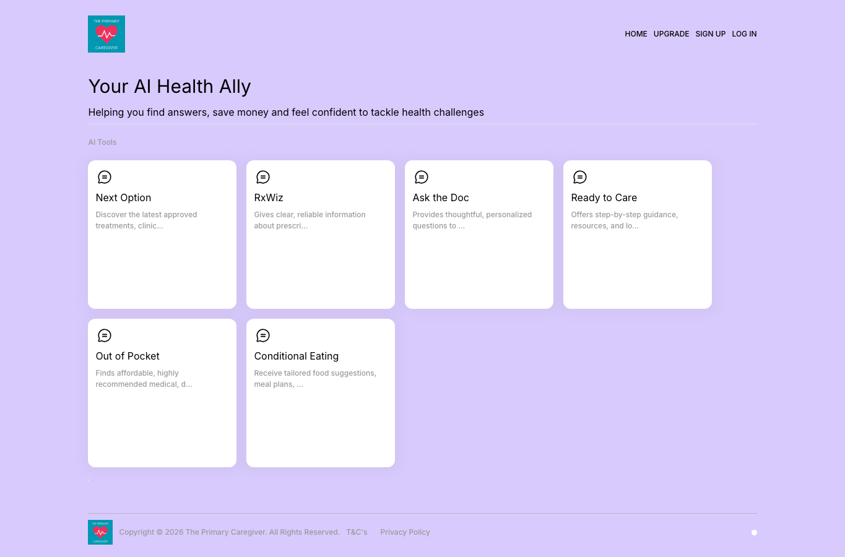This screenshot has height=557, width=845.
Task: Click 'Discover the latest approved treatments' description
Action: pos(146,220)
